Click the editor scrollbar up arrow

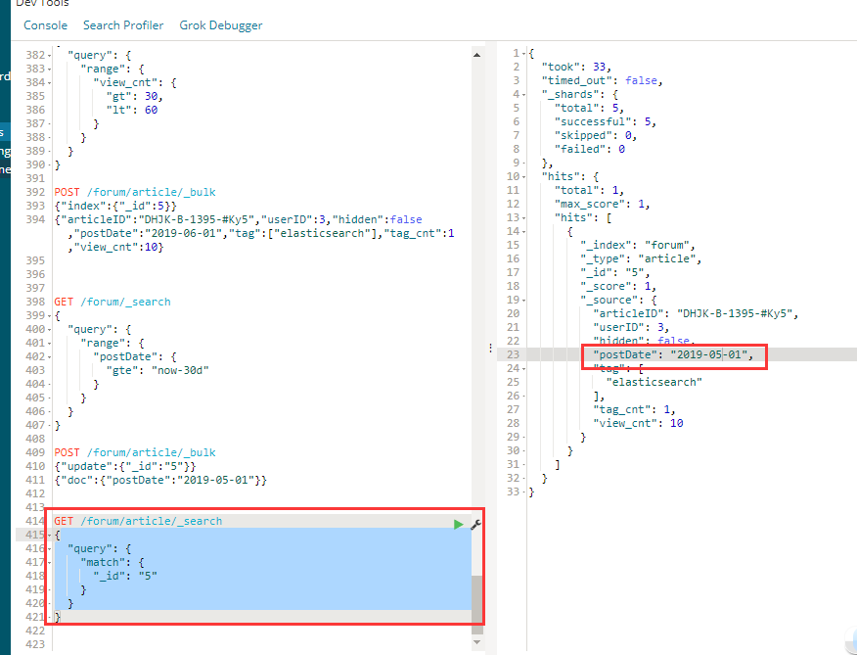pyautogui.click(x=476, y=55)
